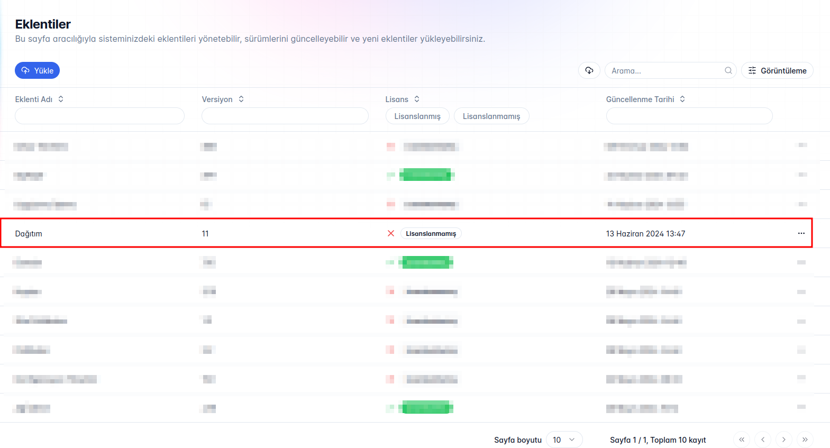Screen dimensions: 830x448
Task: Open the Görüntüleme view settings
Action: (x=777, y=70)
